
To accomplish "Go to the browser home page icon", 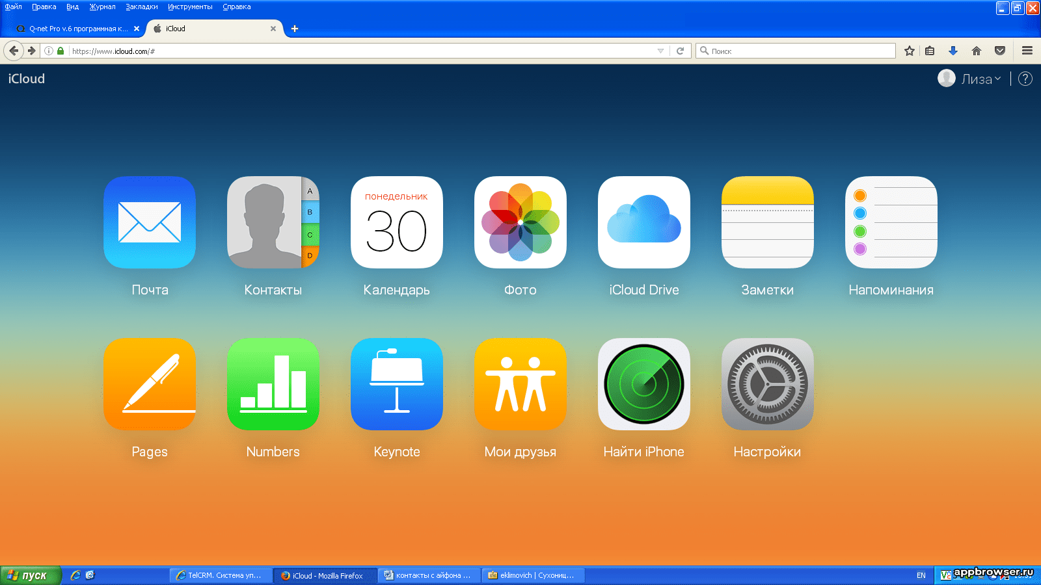I will (x=977, y=51).
